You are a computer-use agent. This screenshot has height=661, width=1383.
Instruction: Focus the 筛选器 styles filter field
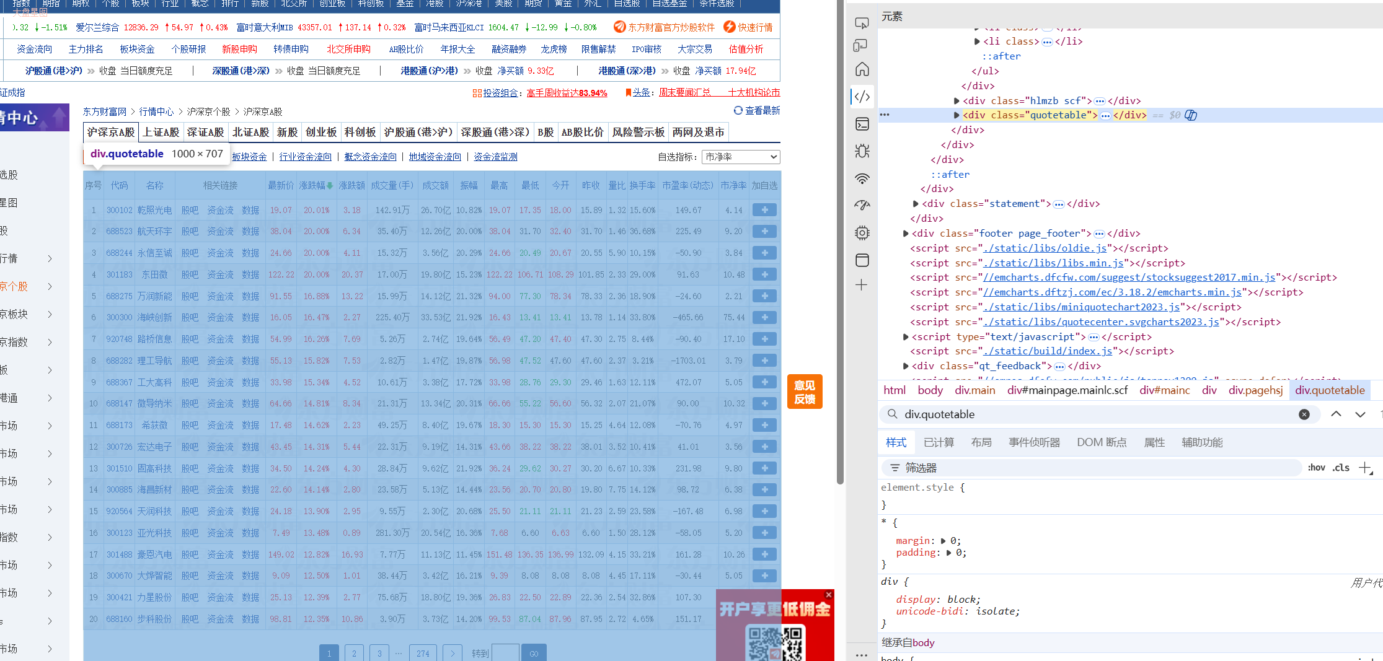[1091, 468]
